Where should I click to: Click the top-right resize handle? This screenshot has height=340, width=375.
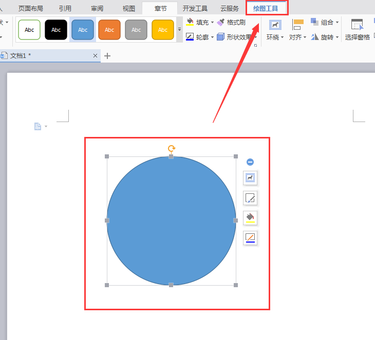pos(236,156)
